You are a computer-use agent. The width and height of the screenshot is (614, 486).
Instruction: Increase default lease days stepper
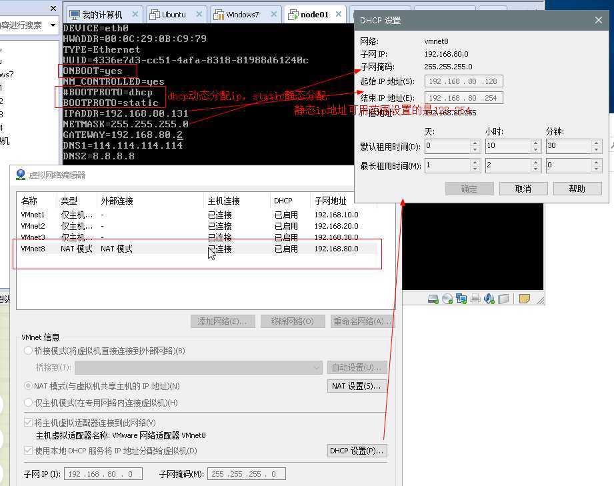475,143
